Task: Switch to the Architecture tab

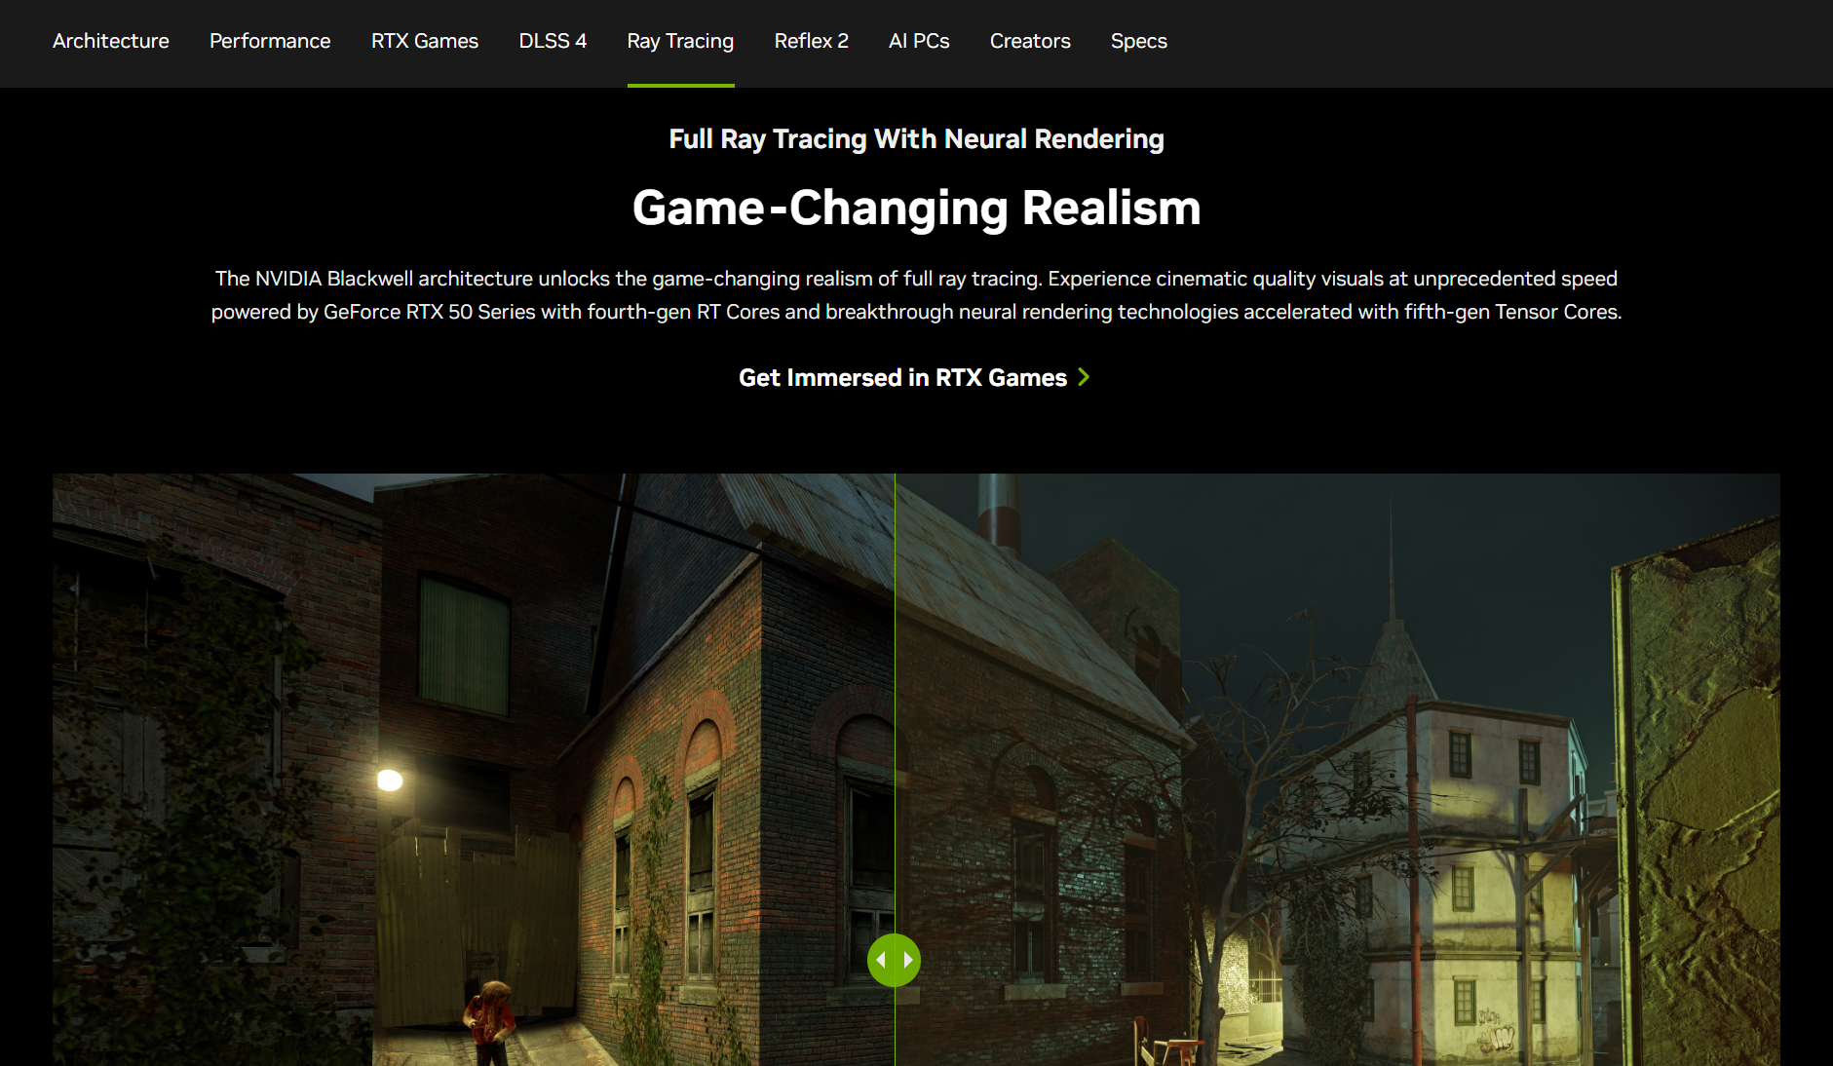Action: pos(111,41)
